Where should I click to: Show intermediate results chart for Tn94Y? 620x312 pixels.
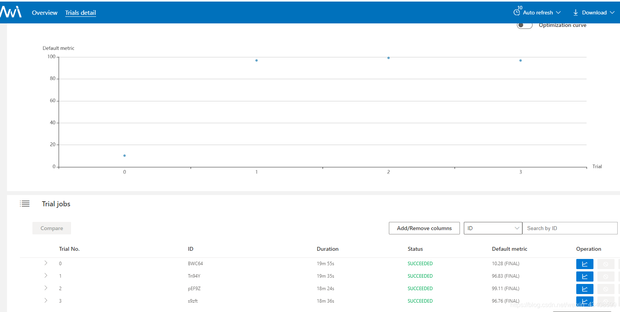tap(584, 277)
